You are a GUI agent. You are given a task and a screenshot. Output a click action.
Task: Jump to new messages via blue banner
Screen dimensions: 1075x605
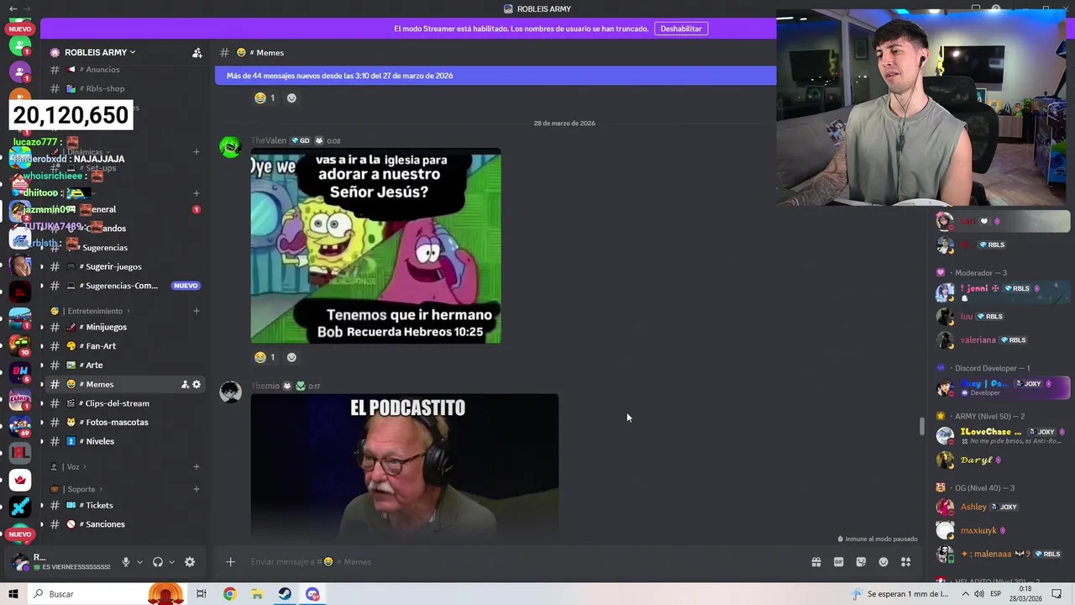(x=496, y=76)
